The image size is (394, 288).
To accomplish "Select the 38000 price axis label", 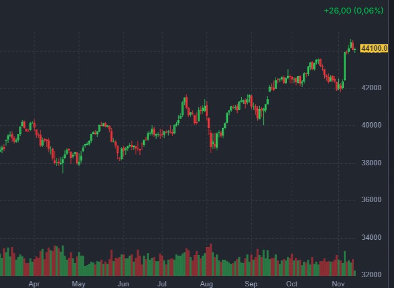I will [372, 163].
